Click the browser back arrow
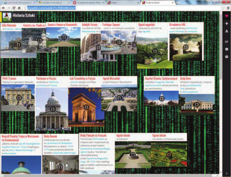The image size is (231, 177). (x=4, y=8)
